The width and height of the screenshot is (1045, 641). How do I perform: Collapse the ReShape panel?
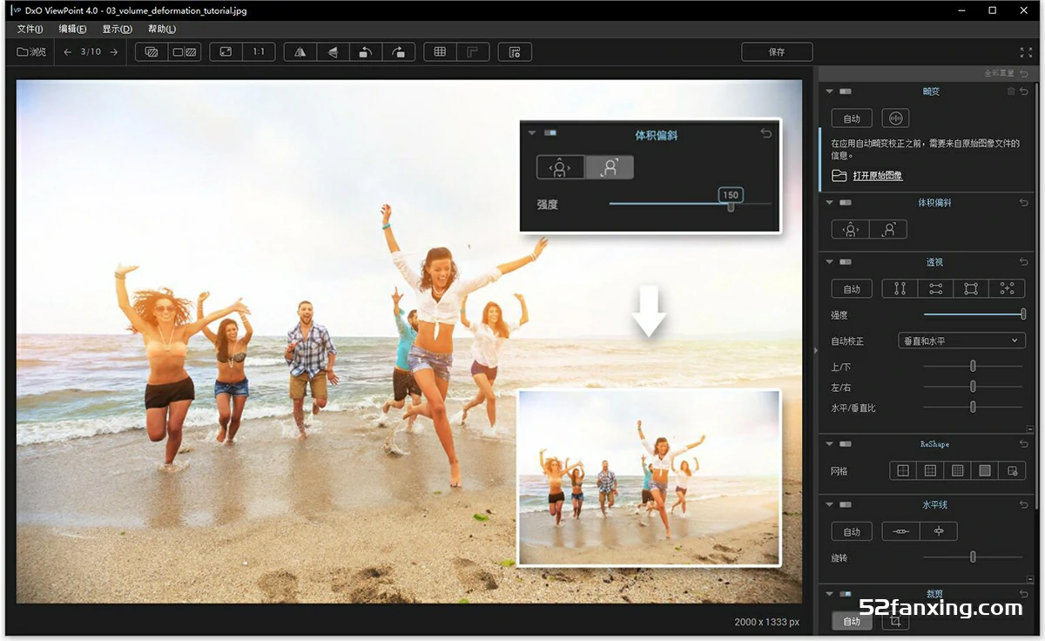point(829,444)
